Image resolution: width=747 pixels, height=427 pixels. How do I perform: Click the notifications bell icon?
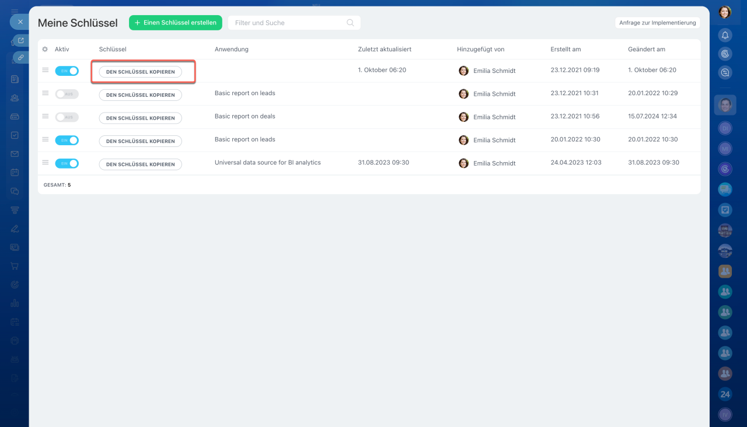click(725, 35)
